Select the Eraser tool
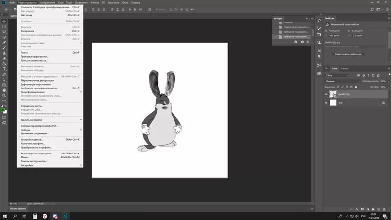 (4, 59)
